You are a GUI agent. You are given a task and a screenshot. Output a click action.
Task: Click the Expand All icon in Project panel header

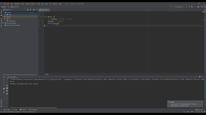point(31,10)
